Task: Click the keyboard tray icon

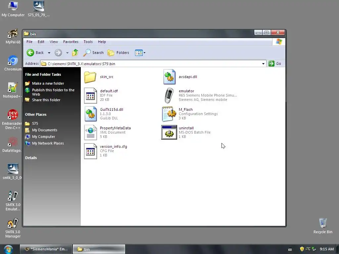Action: [x=290, y=249]
